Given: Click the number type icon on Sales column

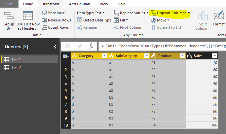Looking at the screenshot, I should 189,56.
